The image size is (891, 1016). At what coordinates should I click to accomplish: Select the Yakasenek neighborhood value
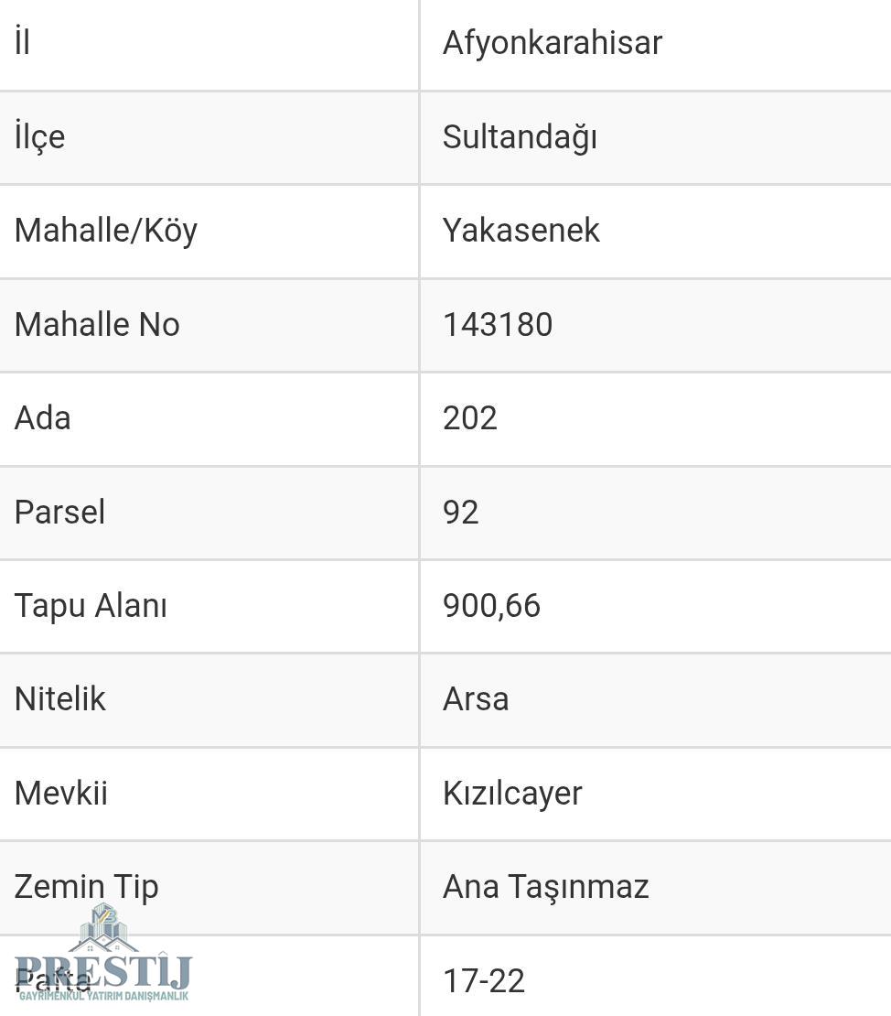(x=521, y=231)
